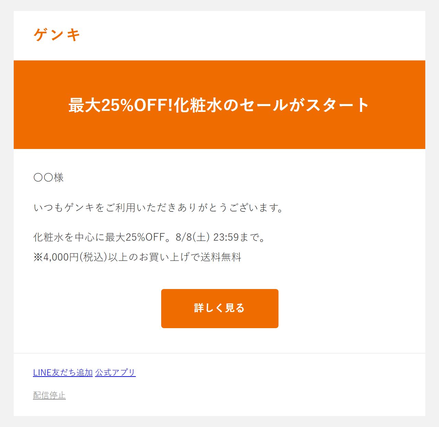
Task: Click the ○○様 greeting text
Action: click(x=49, y=177)
